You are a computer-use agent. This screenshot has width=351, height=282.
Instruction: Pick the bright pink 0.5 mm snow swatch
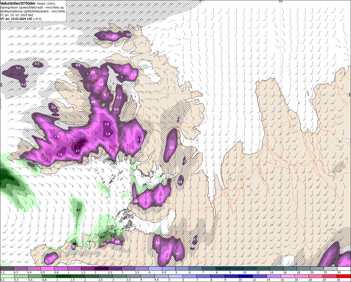coord(47,269)
